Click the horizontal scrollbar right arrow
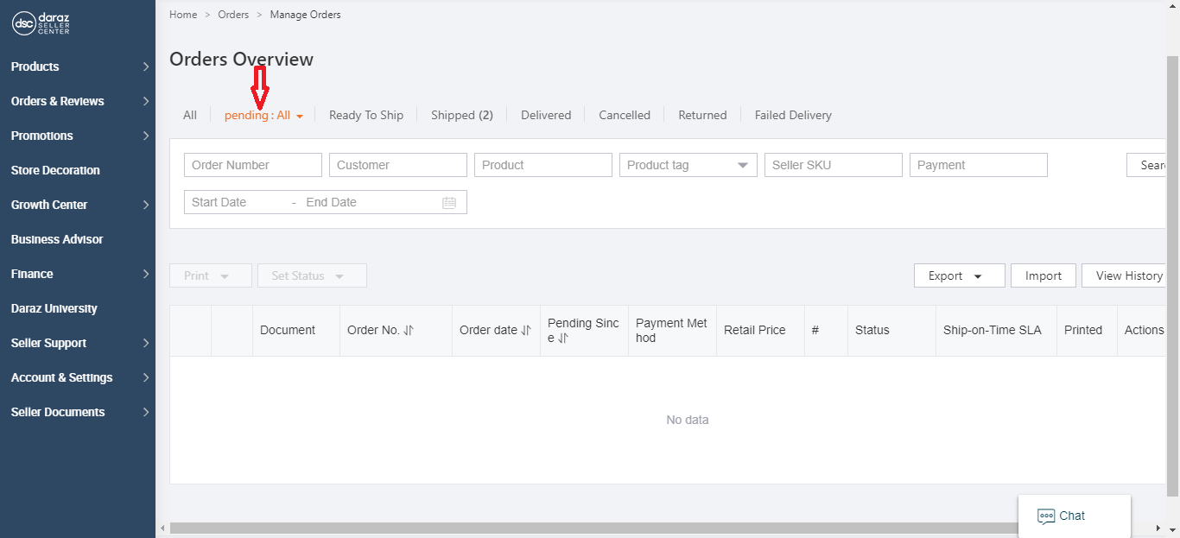The height and width of the screenshot is (538, 1180). tap(1158, 528)
